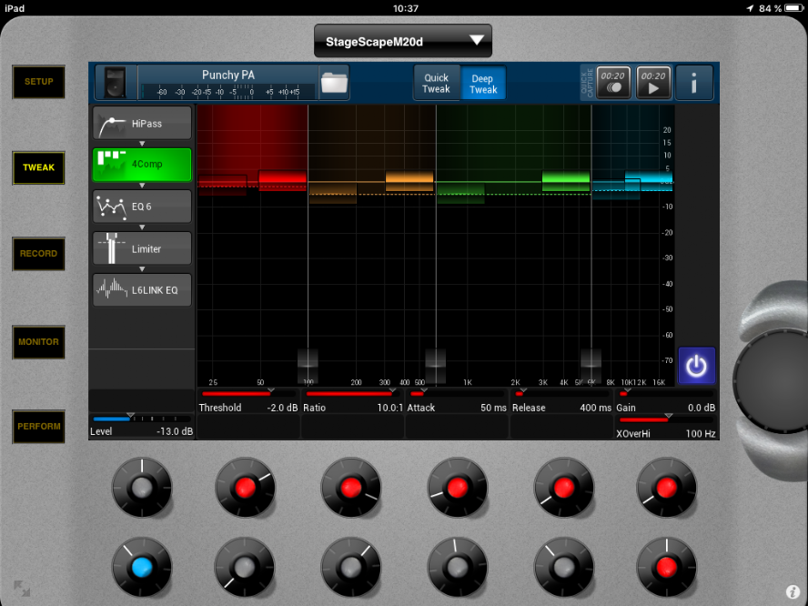Open the preset folder icon

coord(334,83)
